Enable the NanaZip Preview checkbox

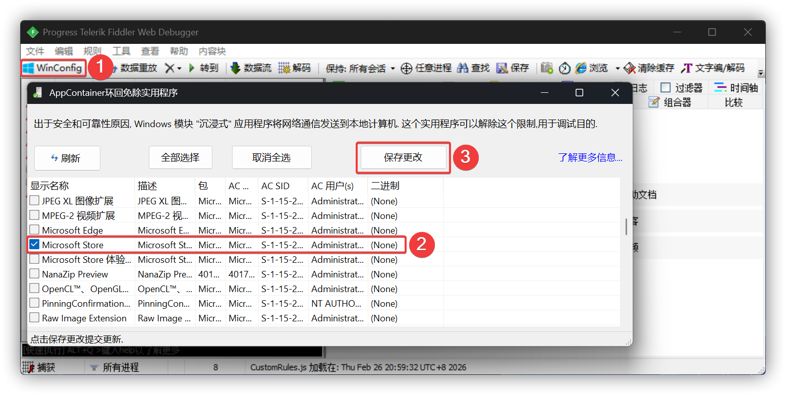[x=34, y=274]
